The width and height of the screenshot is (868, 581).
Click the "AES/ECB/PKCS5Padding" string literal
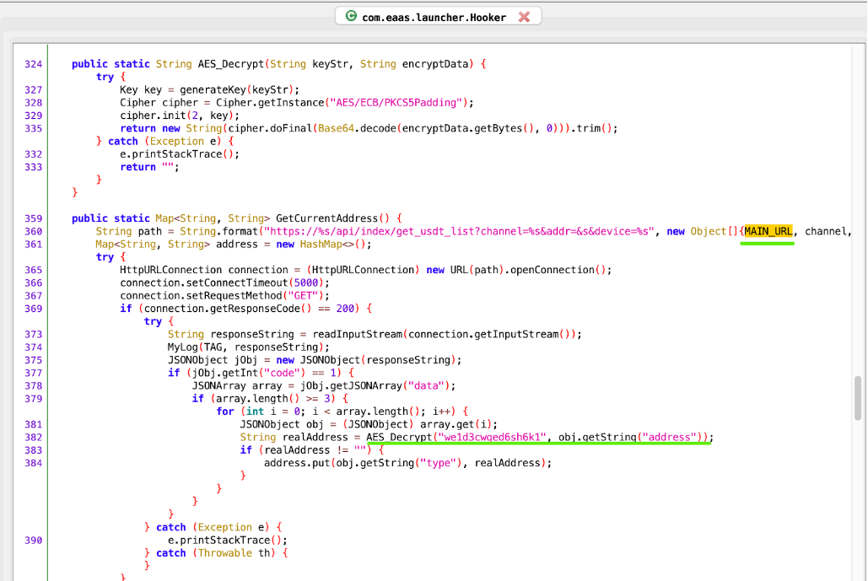(396, 103)
